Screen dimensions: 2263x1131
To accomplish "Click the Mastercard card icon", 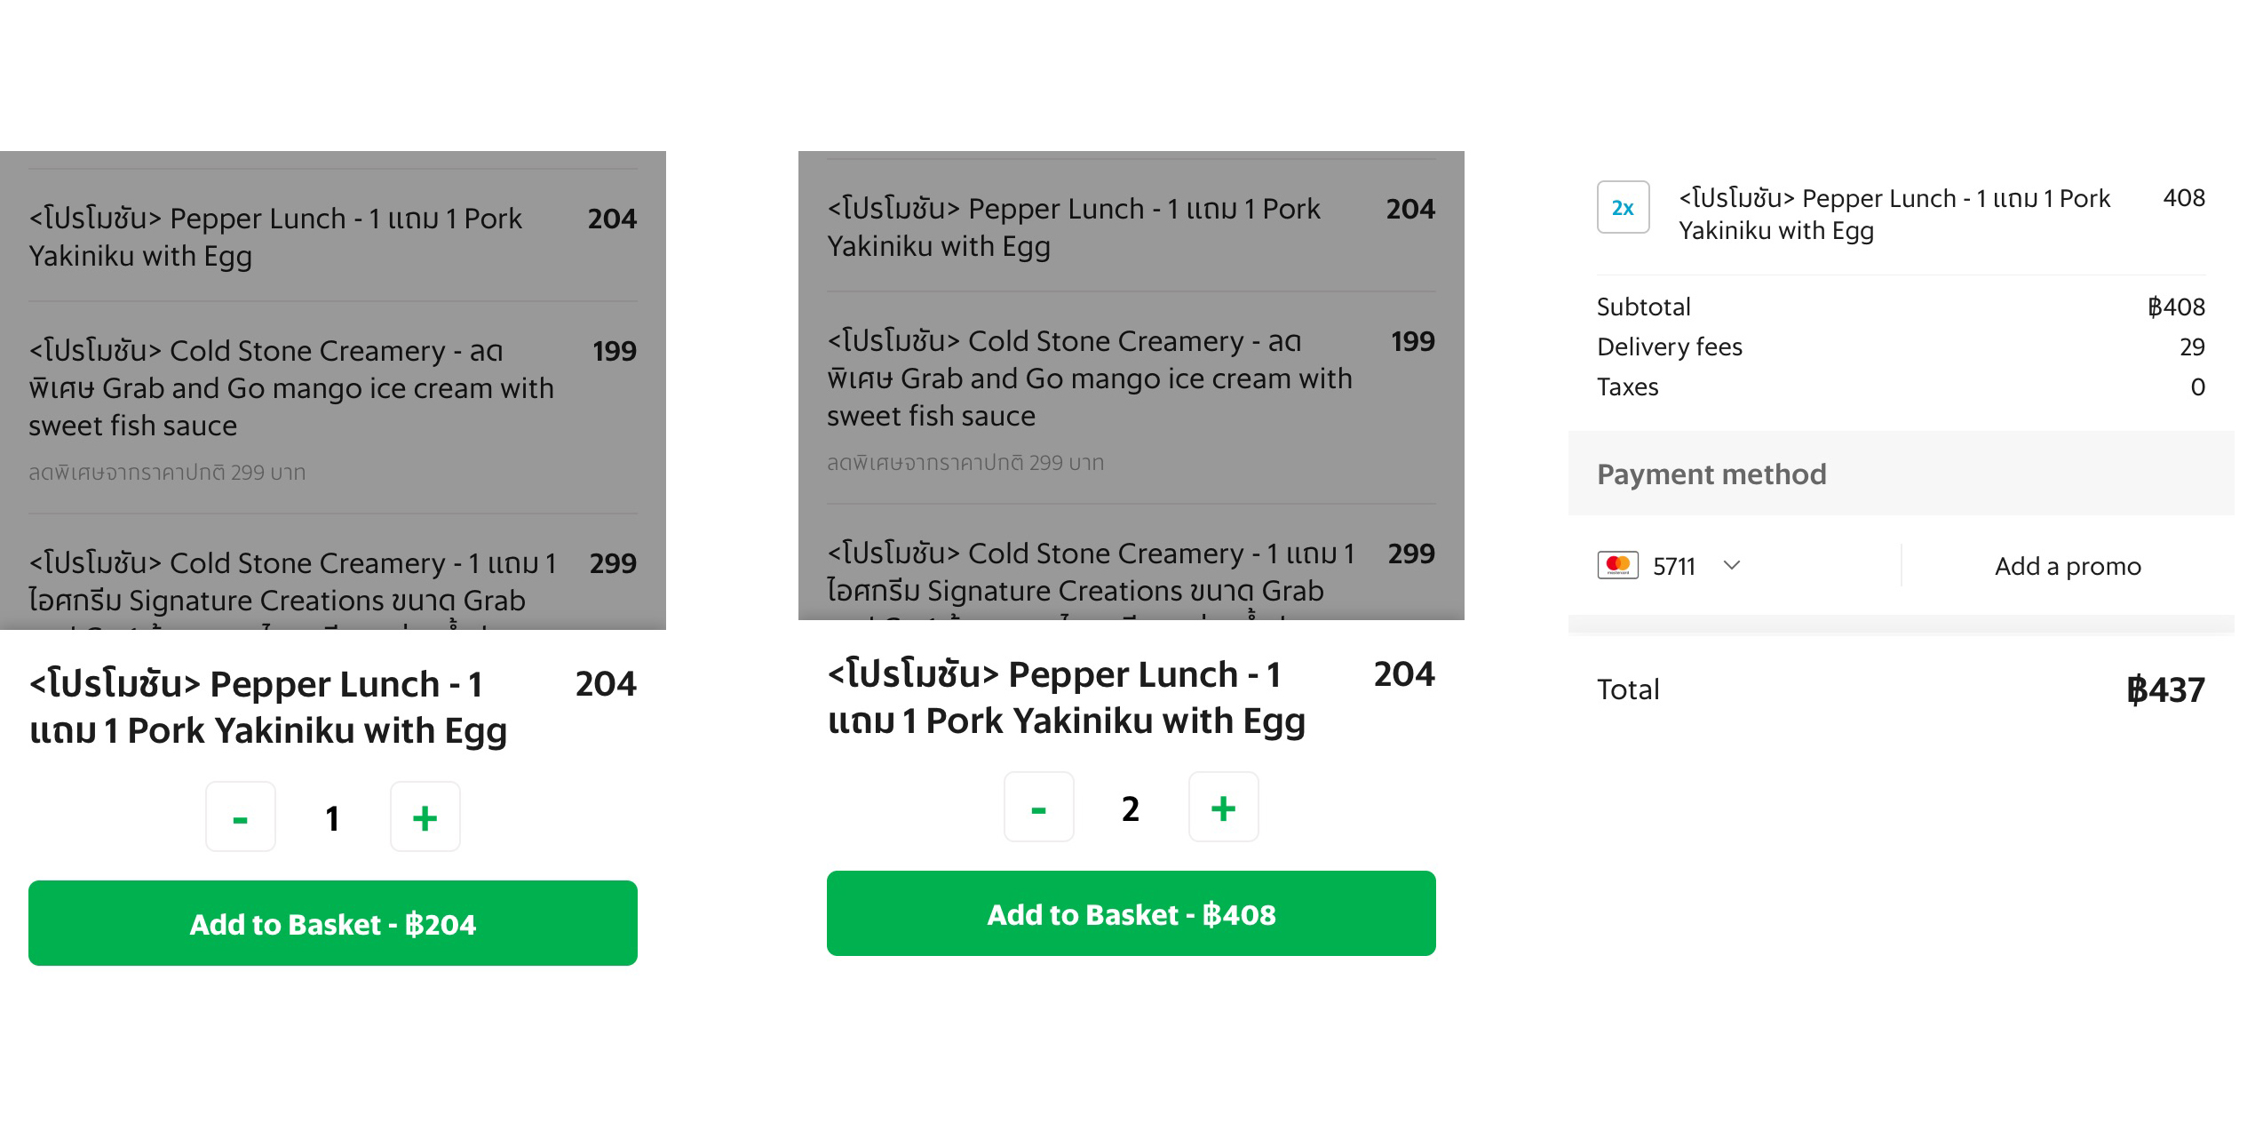I will 1618,565.
